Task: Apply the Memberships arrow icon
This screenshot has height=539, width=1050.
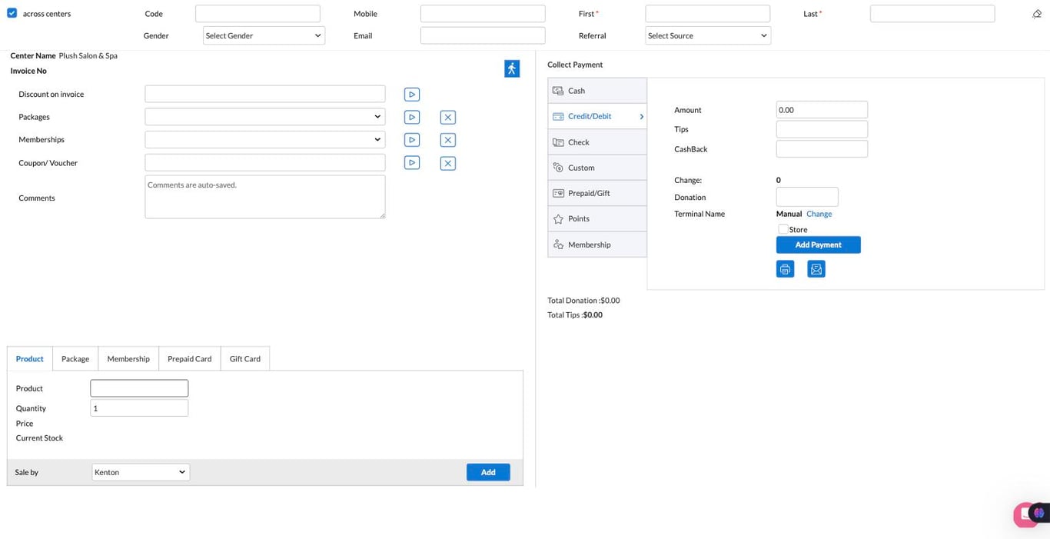Action: (412, 140)
